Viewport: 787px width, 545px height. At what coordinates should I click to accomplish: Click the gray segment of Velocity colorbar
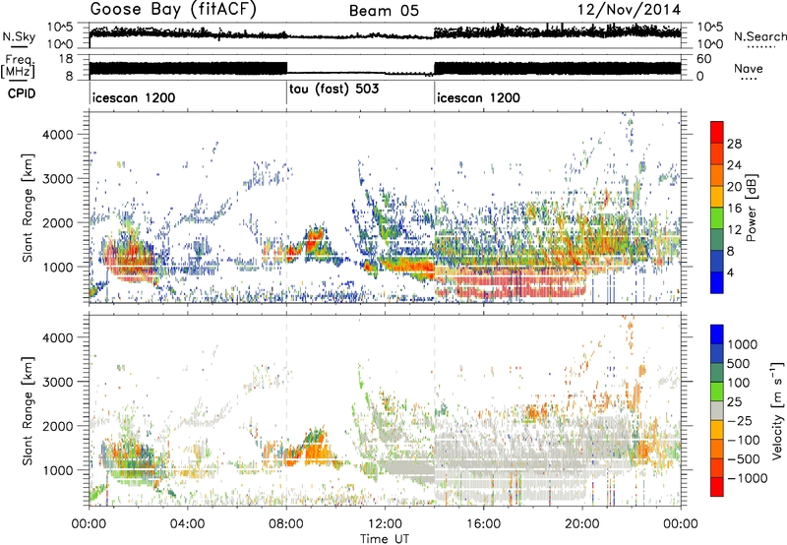pos(717,411)
